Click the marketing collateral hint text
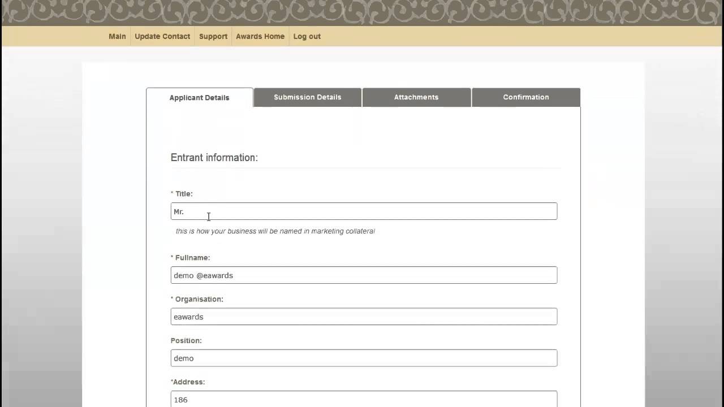The height and width of the screenshot is (407, 724). coord(275,231)
